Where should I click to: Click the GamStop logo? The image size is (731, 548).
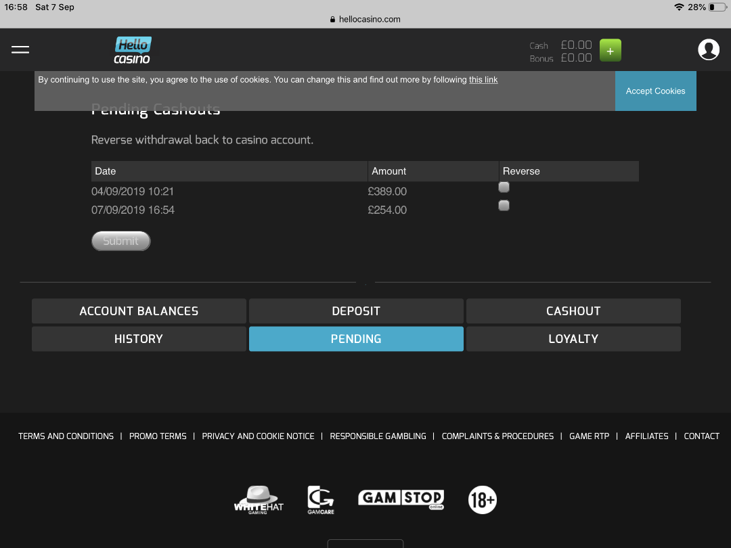pyautogui.click(x=401, y=499)
